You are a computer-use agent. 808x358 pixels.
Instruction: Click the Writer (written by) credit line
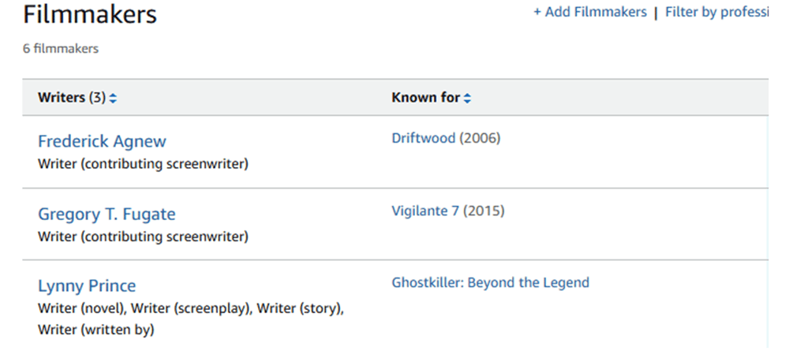tap(95, 330)
